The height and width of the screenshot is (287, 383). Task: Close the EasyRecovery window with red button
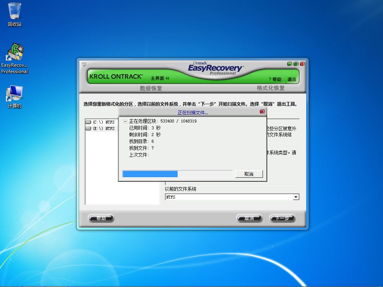[x=302, y=64]
